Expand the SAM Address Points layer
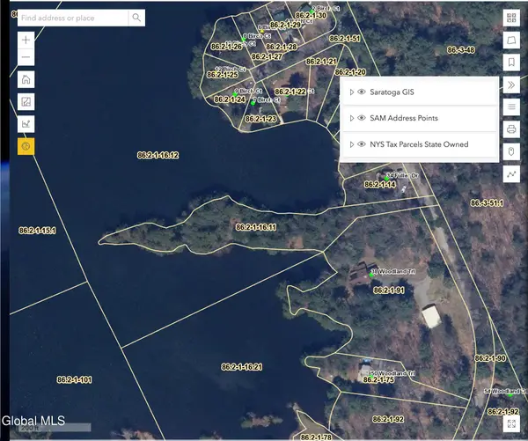Image resolution: width=528 pixels, height=441 pixels. tap(351, 118)
